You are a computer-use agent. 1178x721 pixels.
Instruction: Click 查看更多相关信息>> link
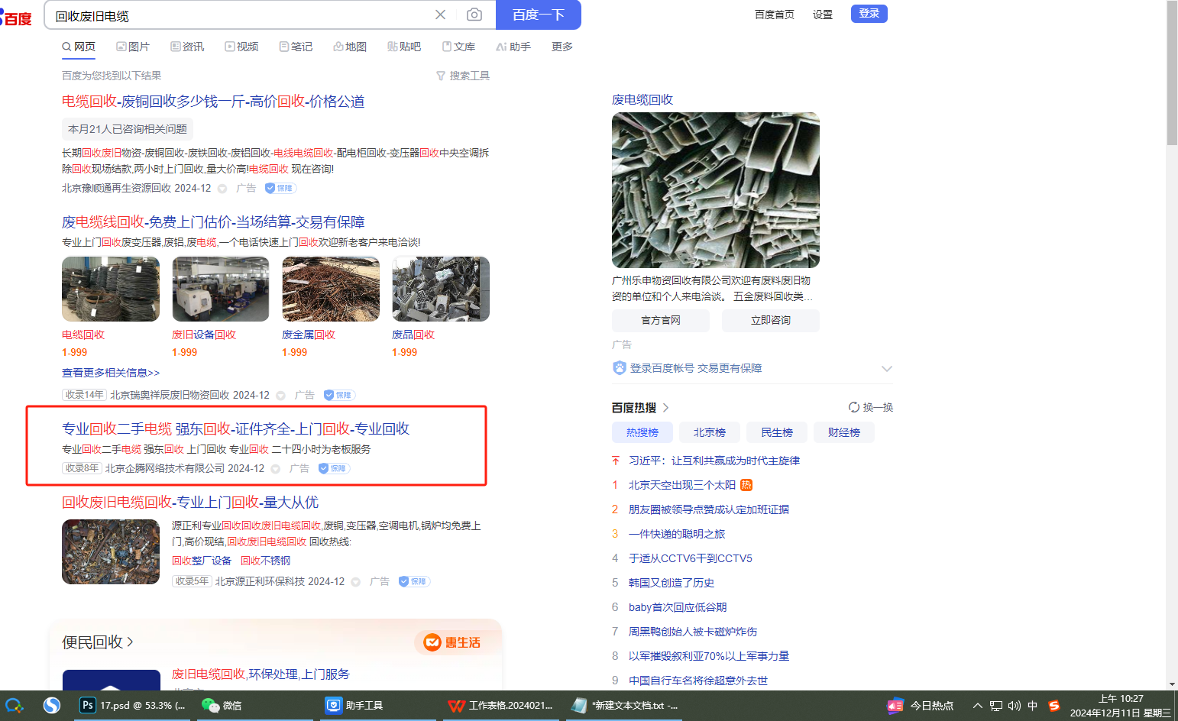pos(111,373)
